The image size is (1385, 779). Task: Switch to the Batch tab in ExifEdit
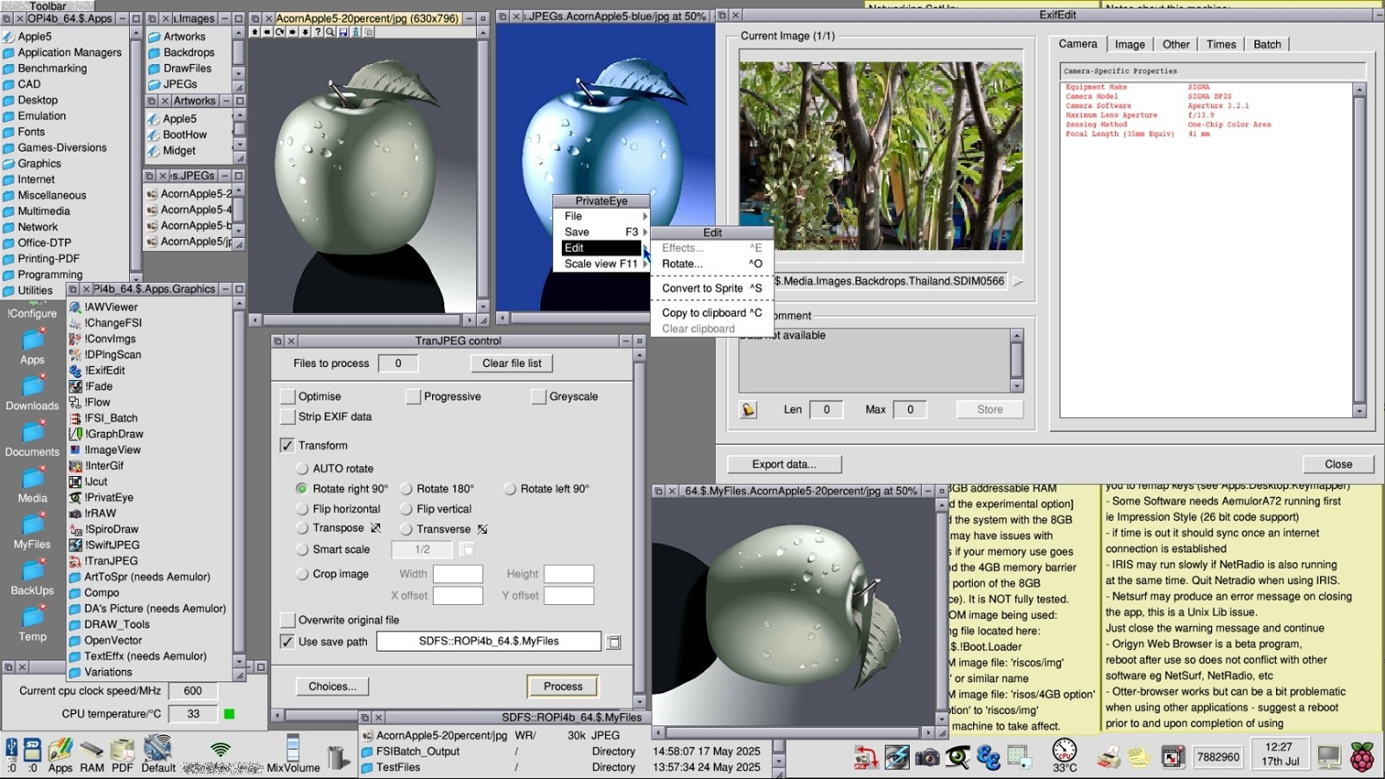1267,44
